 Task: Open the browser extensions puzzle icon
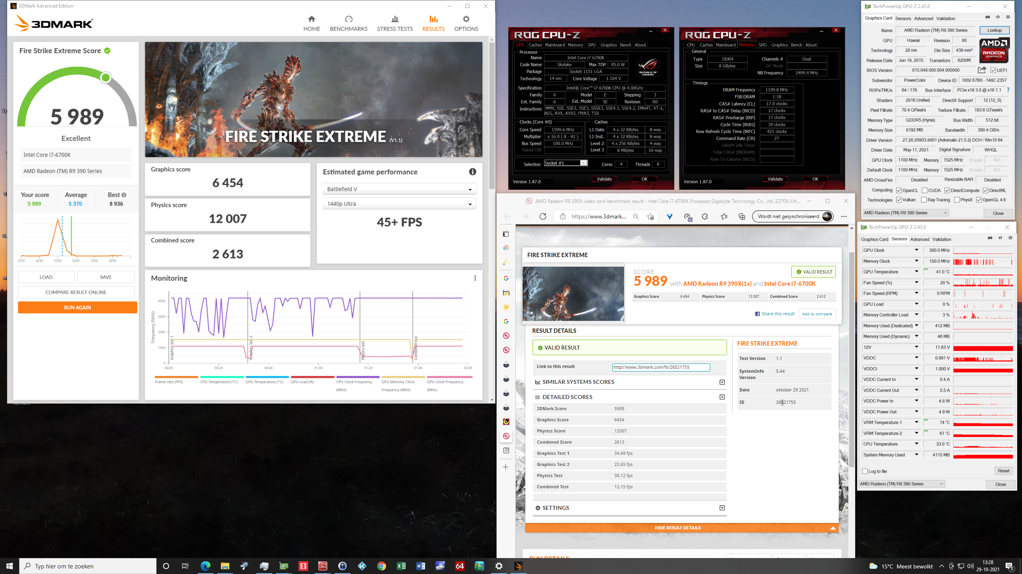pos(705,216)
